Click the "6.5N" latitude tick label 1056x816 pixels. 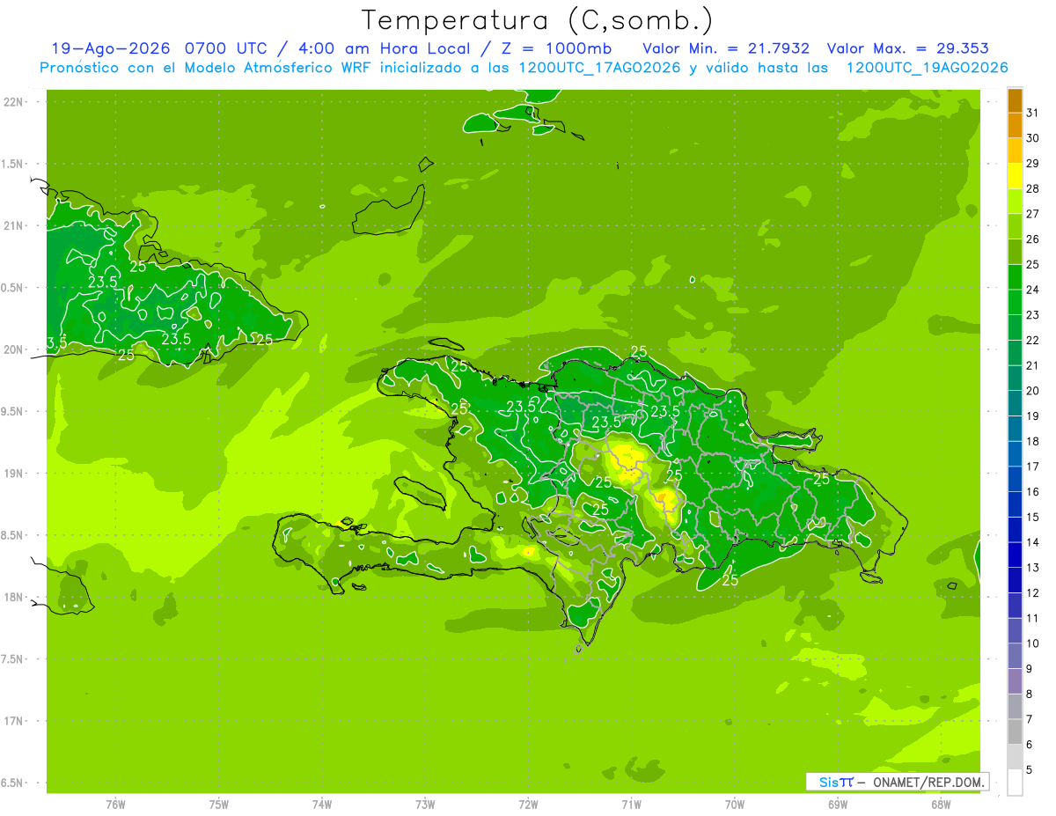click(14, 783)
